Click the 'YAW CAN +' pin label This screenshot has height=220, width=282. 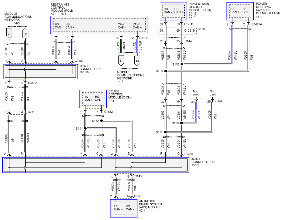pos(137,26)
